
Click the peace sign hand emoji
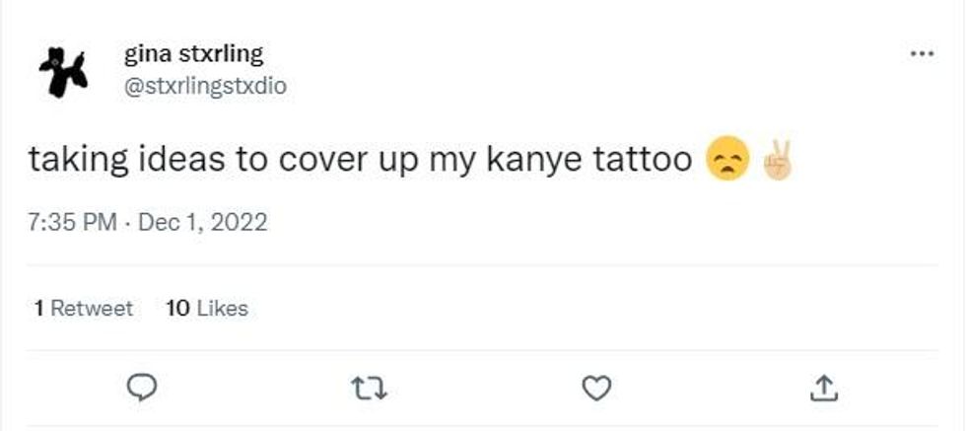tap(776, 161)
